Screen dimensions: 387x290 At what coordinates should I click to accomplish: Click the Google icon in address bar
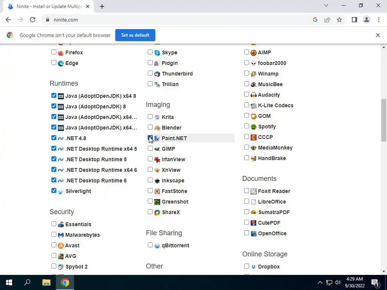315,20
